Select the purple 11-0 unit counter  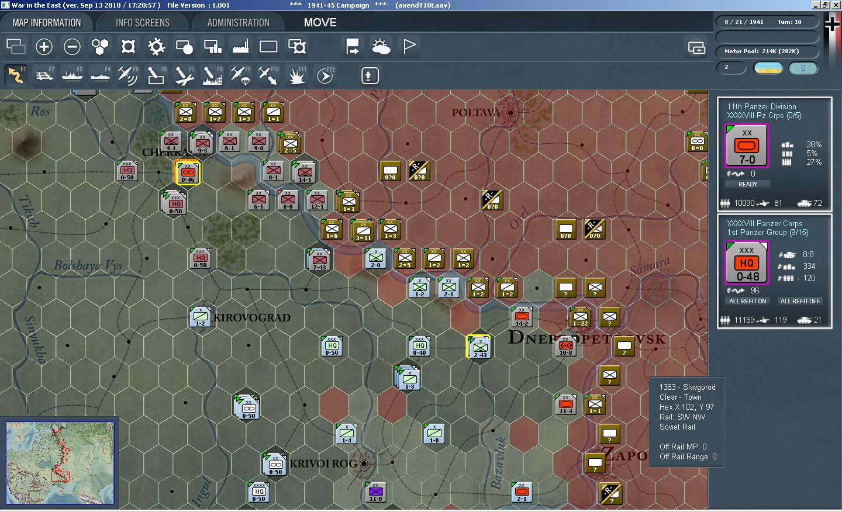click(375, 492)
